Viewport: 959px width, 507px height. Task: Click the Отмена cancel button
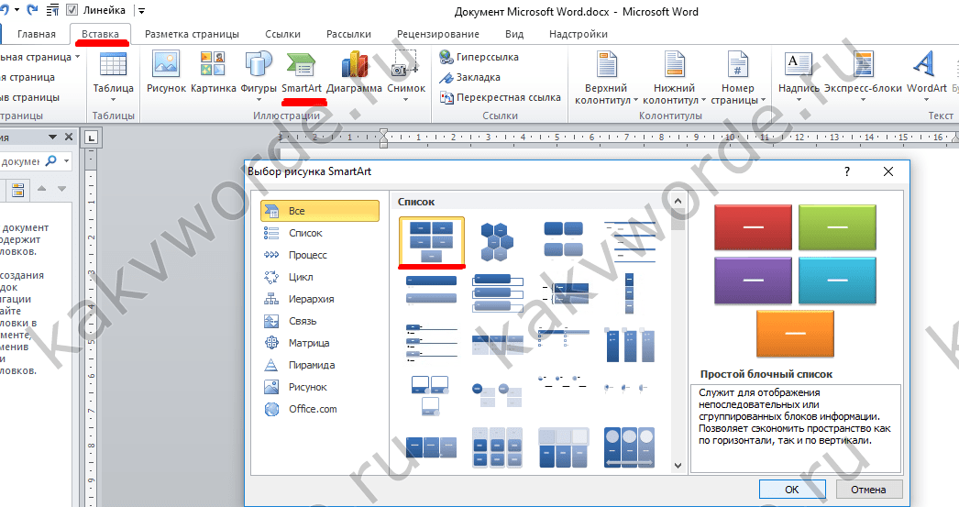[863, 489]
